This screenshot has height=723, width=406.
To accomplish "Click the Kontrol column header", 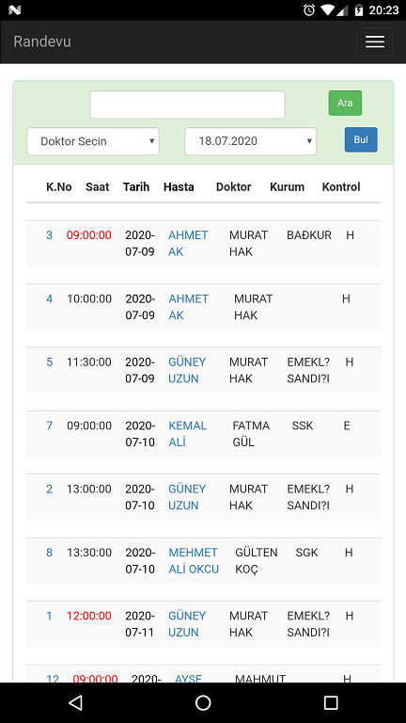I will tap(341, 186).
